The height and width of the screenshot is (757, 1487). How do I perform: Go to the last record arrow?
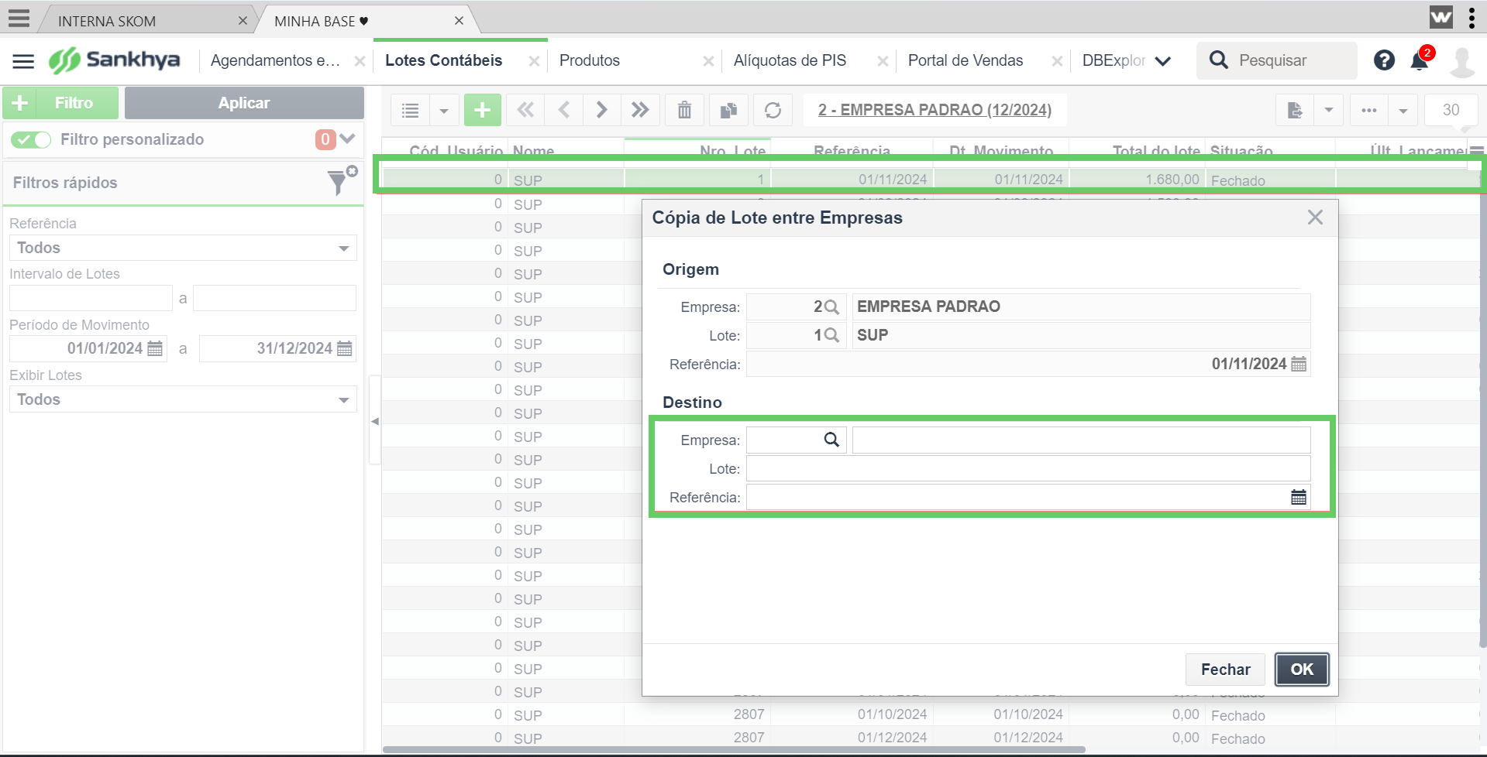coord(640,110)
